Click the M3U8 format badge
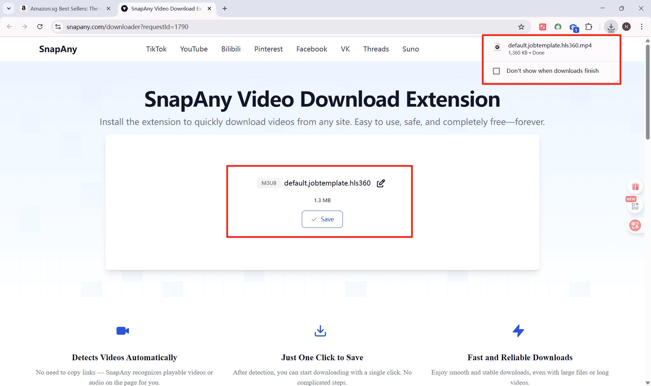651x386 pixels. (269, 183)
